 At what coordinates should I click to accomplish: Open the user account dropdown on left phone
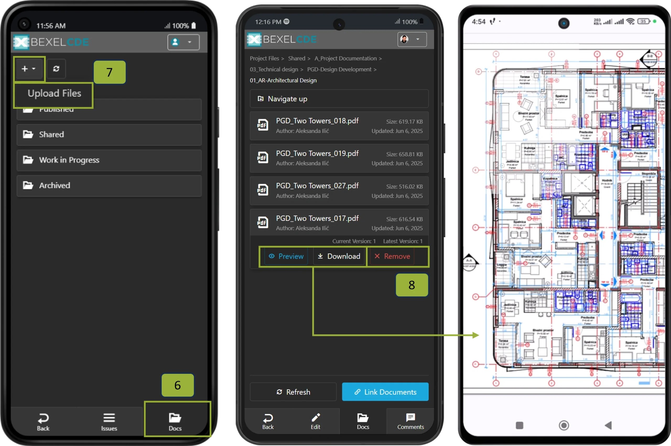coord(183,42)
